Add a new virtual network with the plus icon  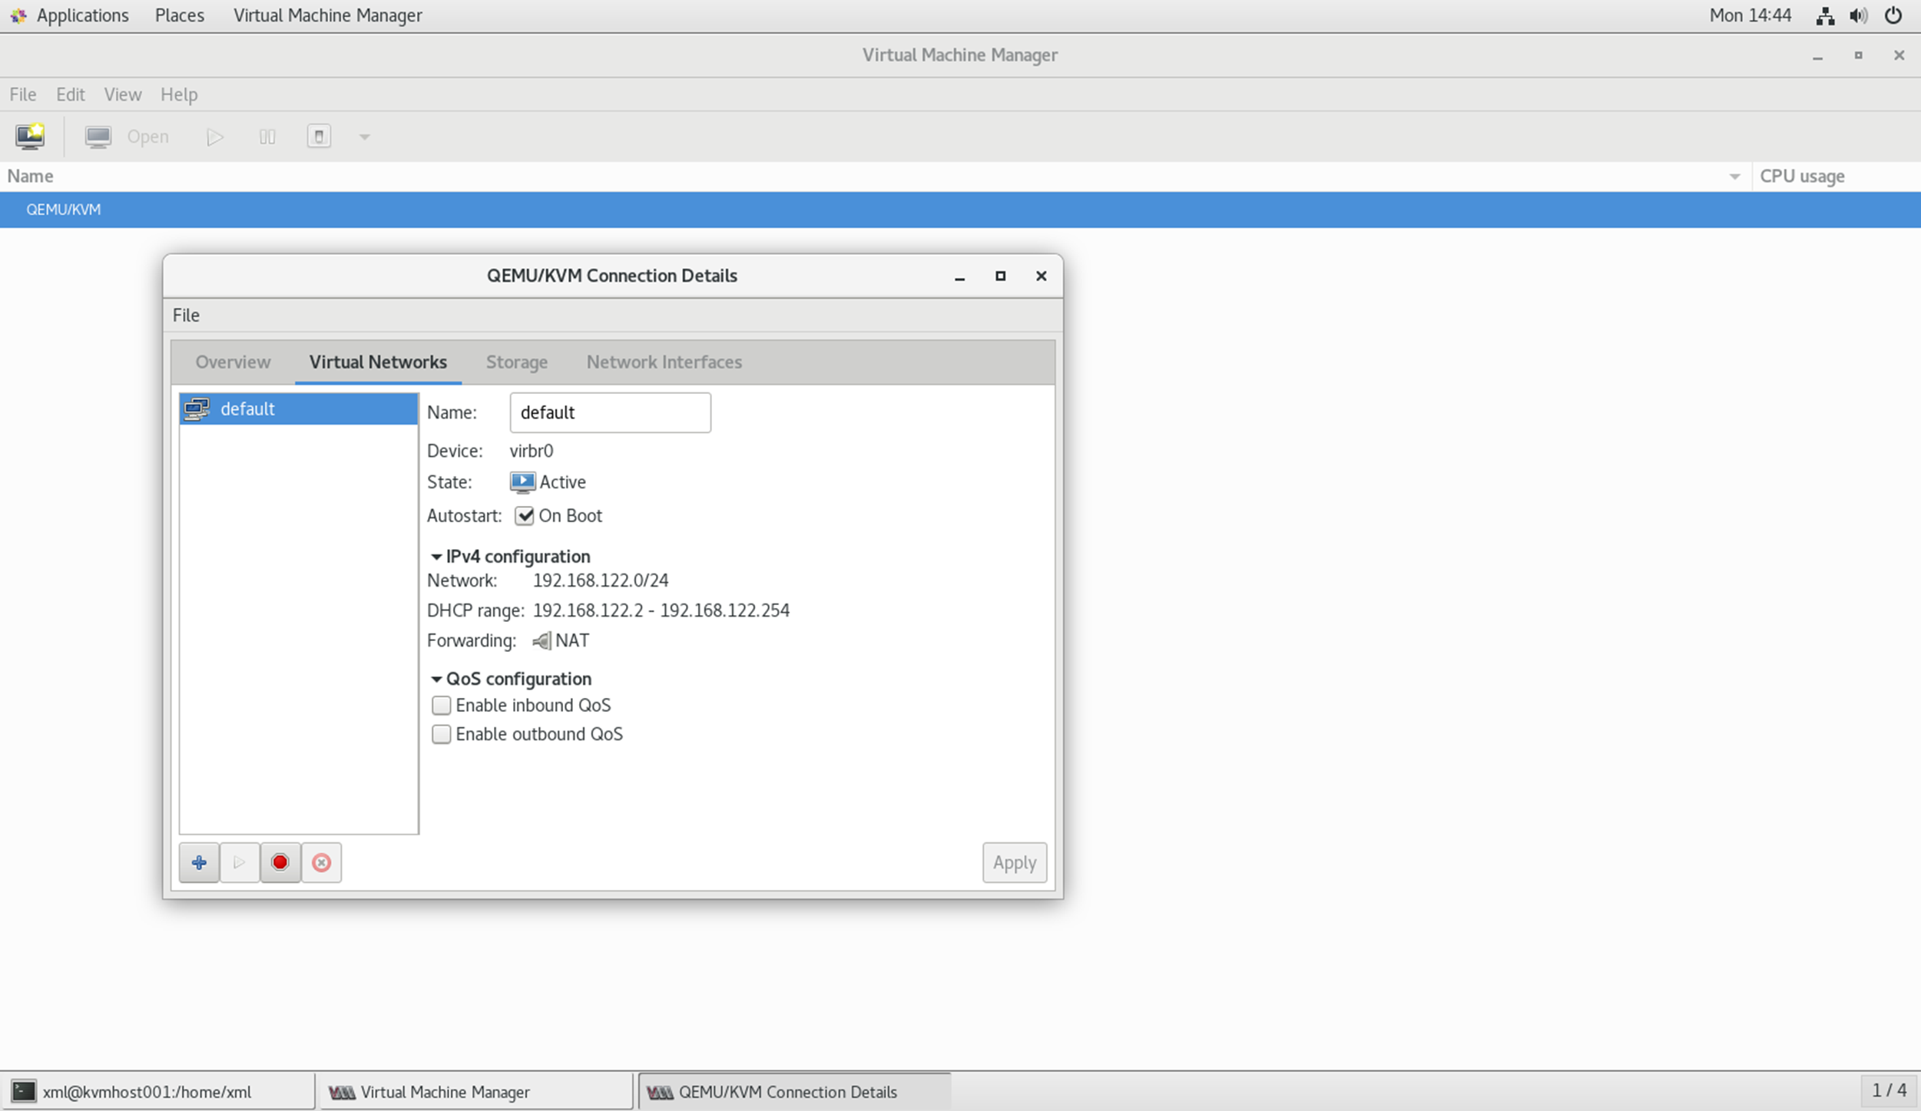[x=199, y=862]
